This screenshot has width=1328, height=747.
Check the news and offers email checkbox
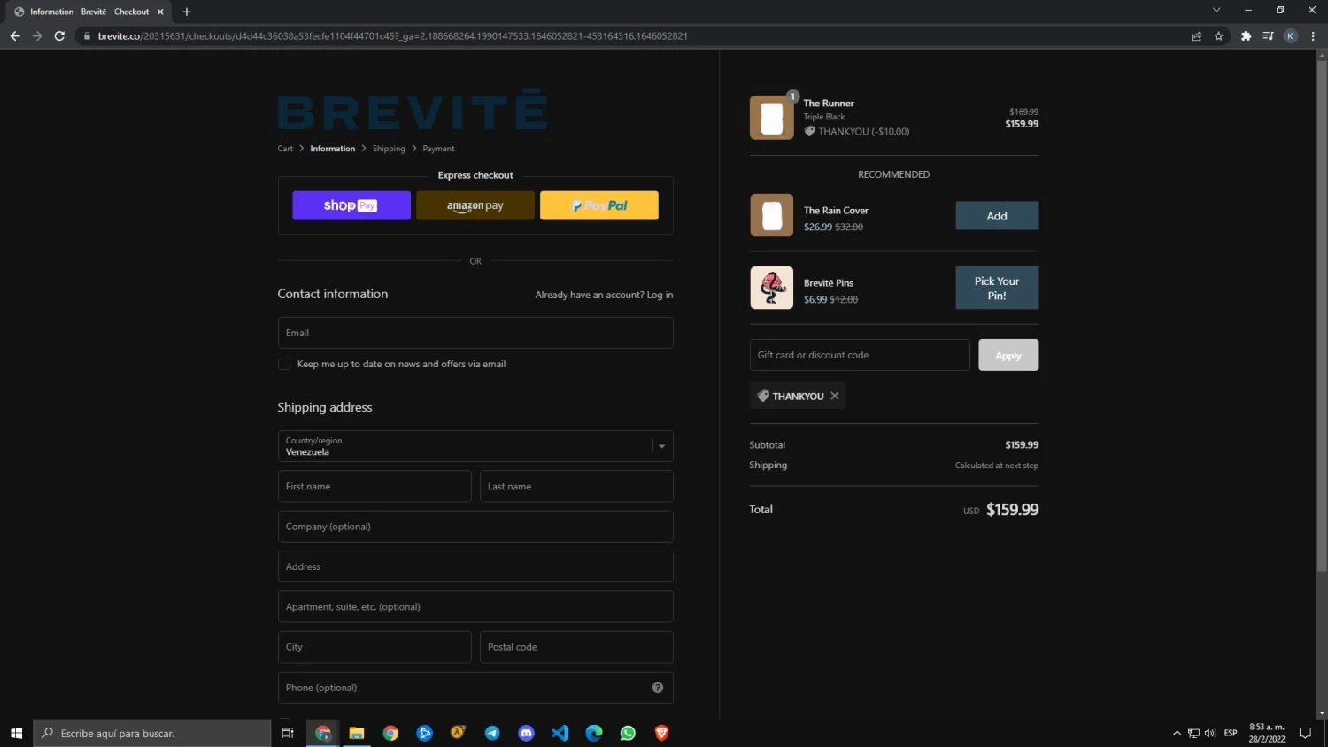(x=284, y=364)
